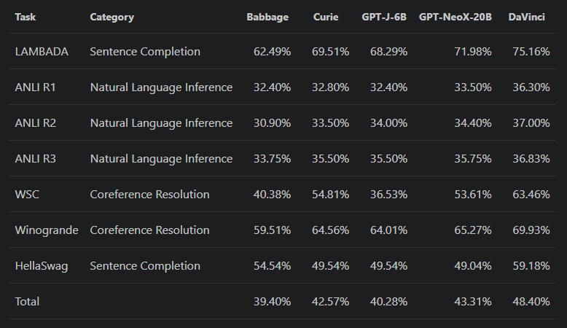Click DaVinci's LAMBADA score 75.16%

point(531,52)
